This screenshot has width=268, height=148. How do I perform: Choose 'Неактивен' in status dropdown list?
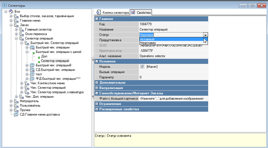coord(148,43)
